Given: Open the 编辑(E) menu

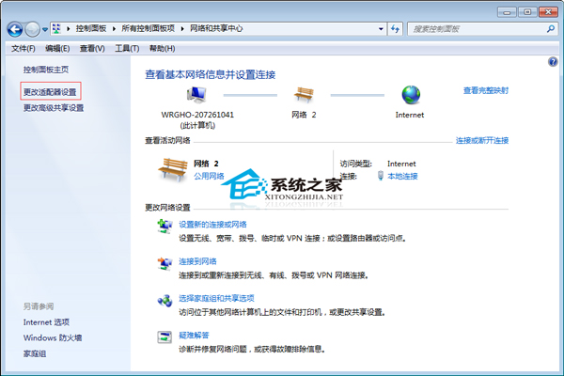Looking at the screenshot, I should pos(57,49).
